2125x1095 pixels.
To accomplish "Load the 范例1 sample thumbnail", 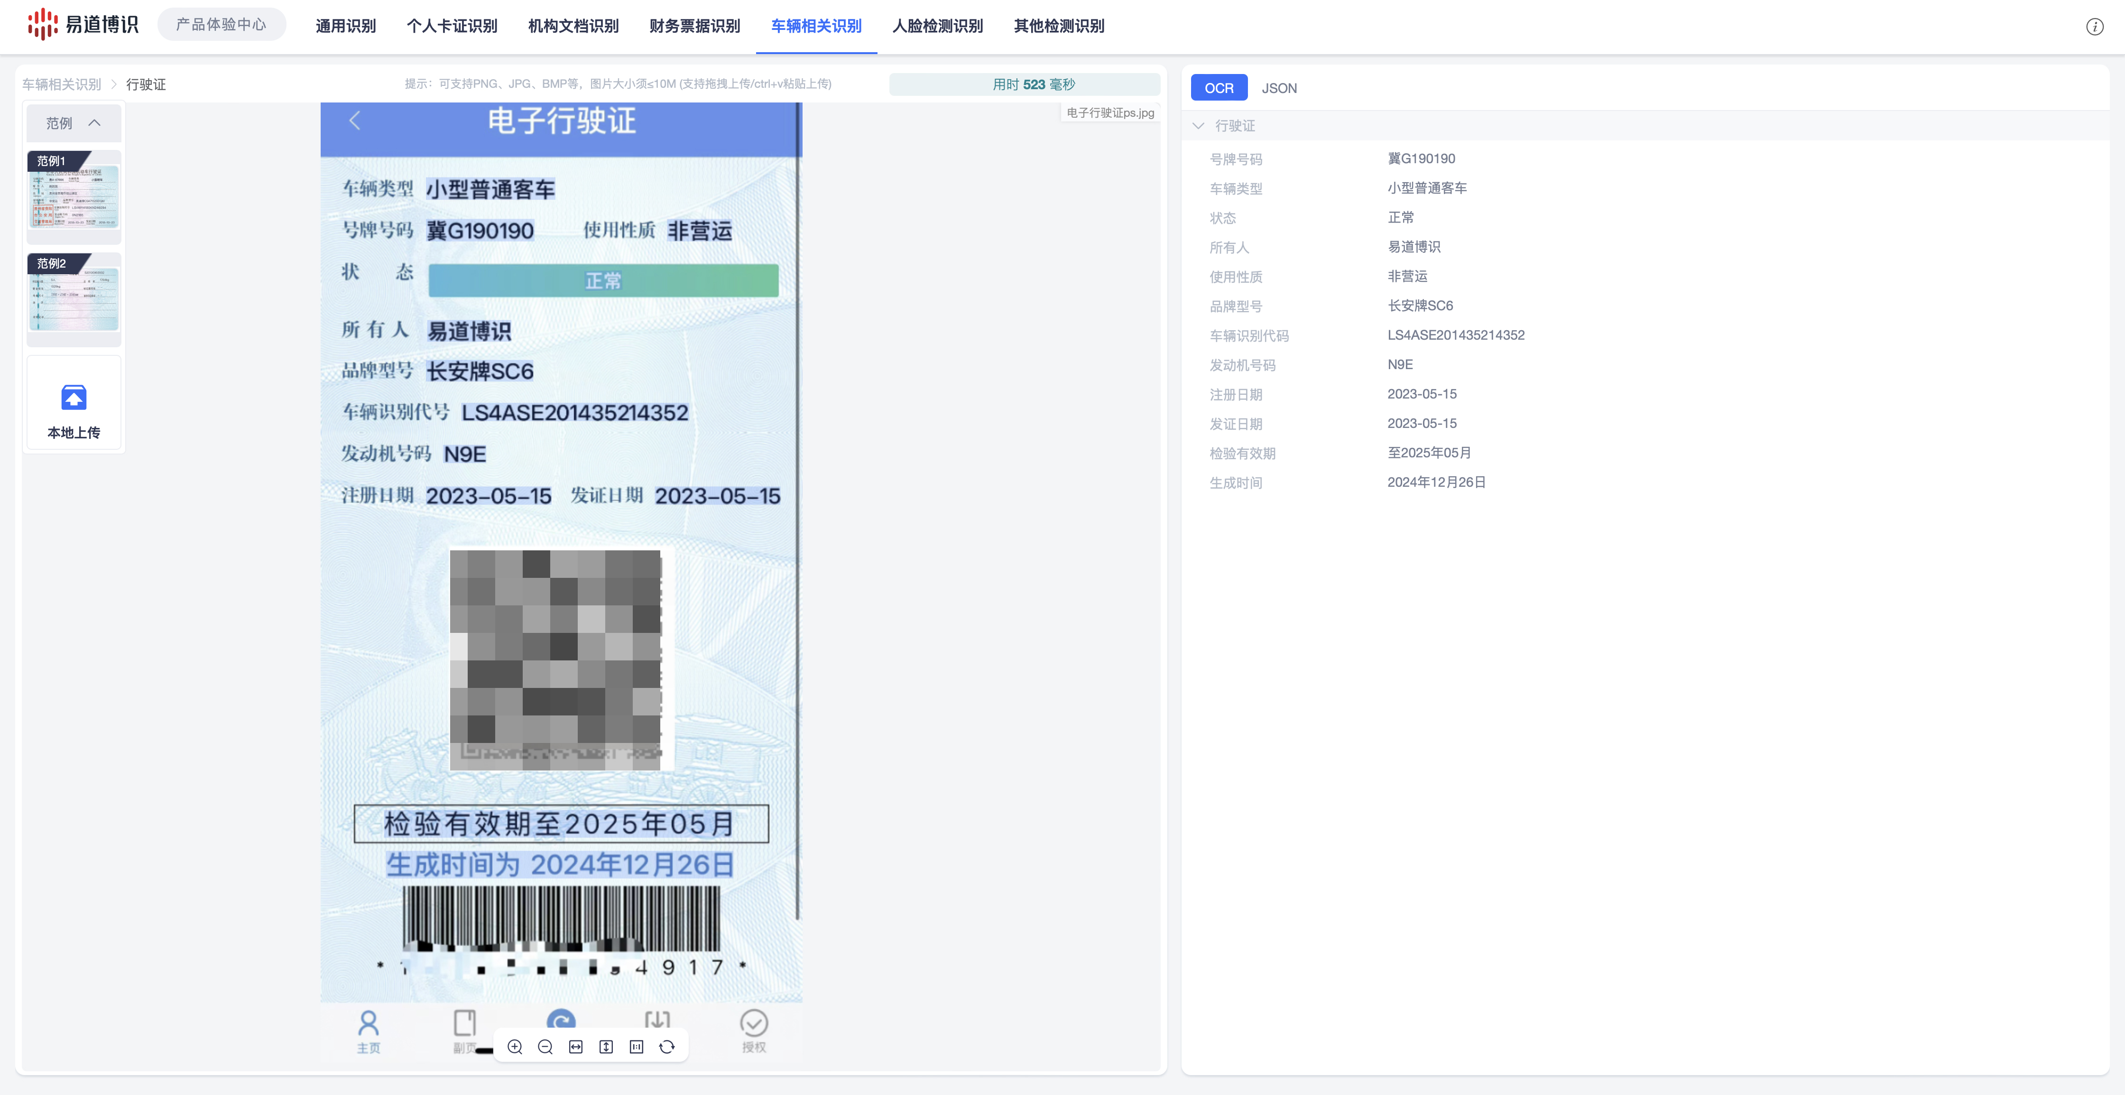I will click(74, 196).
